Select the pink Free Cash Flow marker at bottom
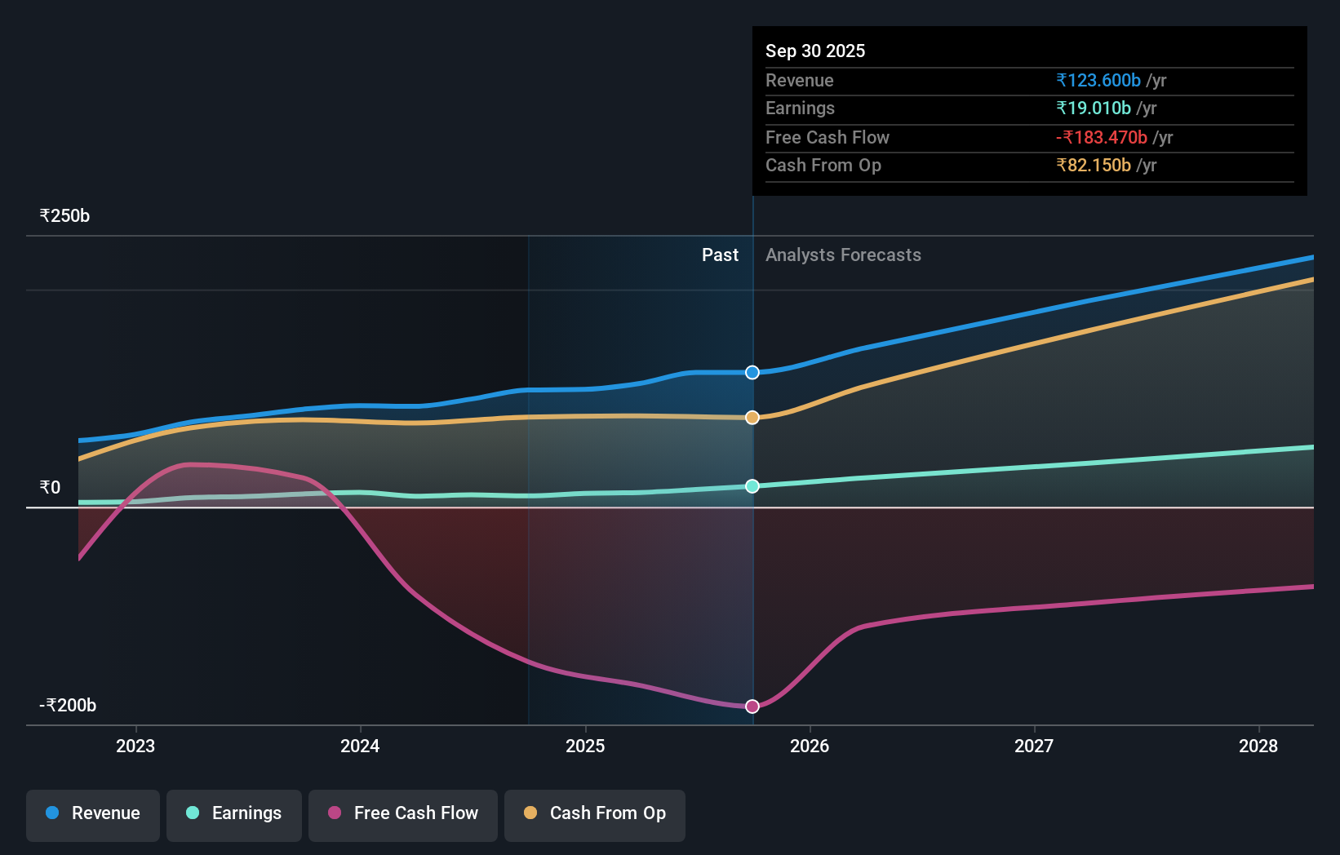Viewport: 1340px width, 855px height. (x=752, y=706)
